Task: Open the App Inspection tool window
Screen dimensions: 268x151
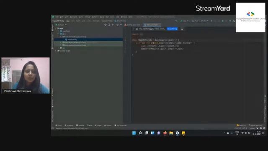Action: [121, 125]
